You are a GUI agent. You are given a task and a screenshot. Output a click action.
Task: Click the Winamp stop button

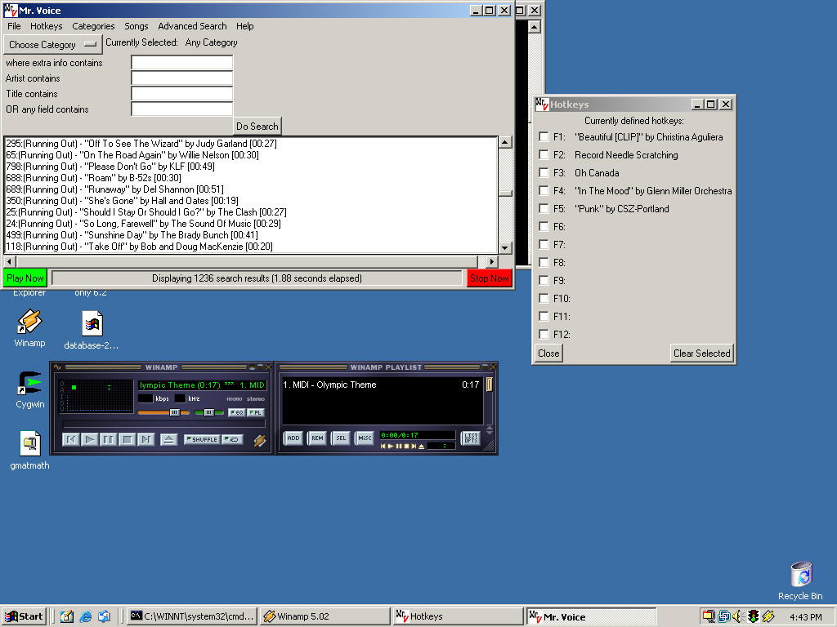point(127,439)
